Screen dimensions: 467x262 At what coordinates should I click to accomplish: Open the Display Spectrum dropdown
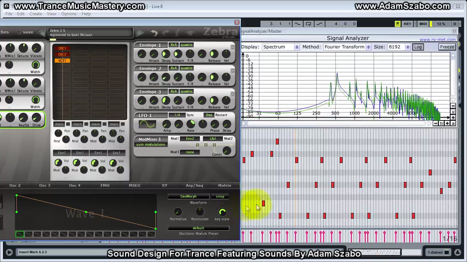coord(280,47)
